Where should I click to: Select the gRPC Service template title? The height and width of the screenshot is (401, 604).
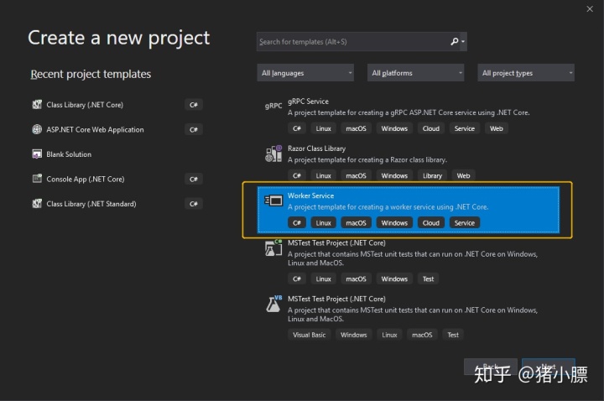[x=308, y=102]
